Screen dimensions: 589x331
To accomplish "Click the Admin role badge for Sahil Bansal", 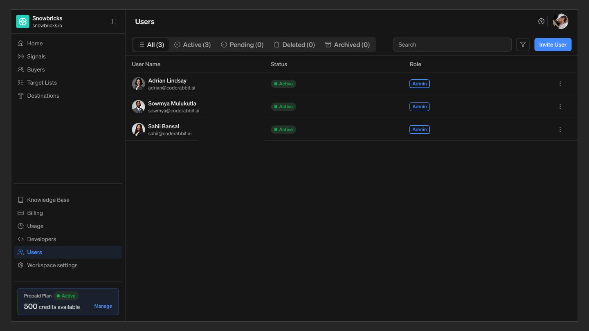I will [x=420, y=130].
